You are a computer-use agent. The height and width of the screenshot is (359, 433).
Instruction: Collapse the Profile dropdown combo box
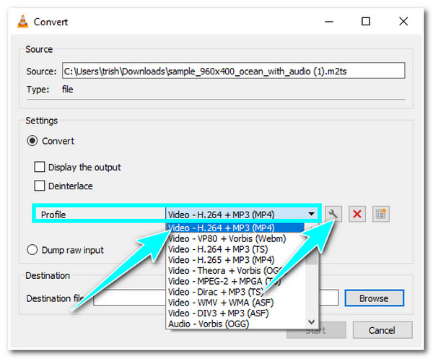coord(242,215)
